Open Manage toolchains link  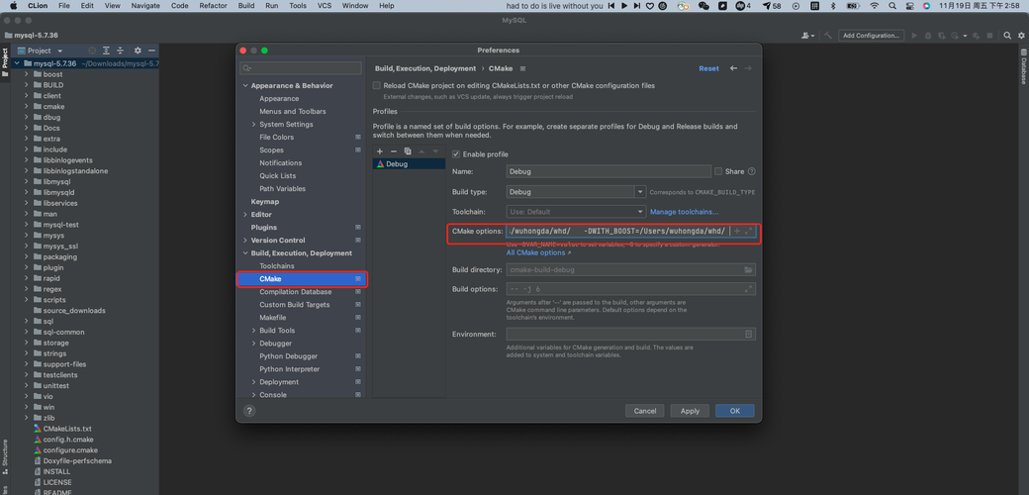684,212
